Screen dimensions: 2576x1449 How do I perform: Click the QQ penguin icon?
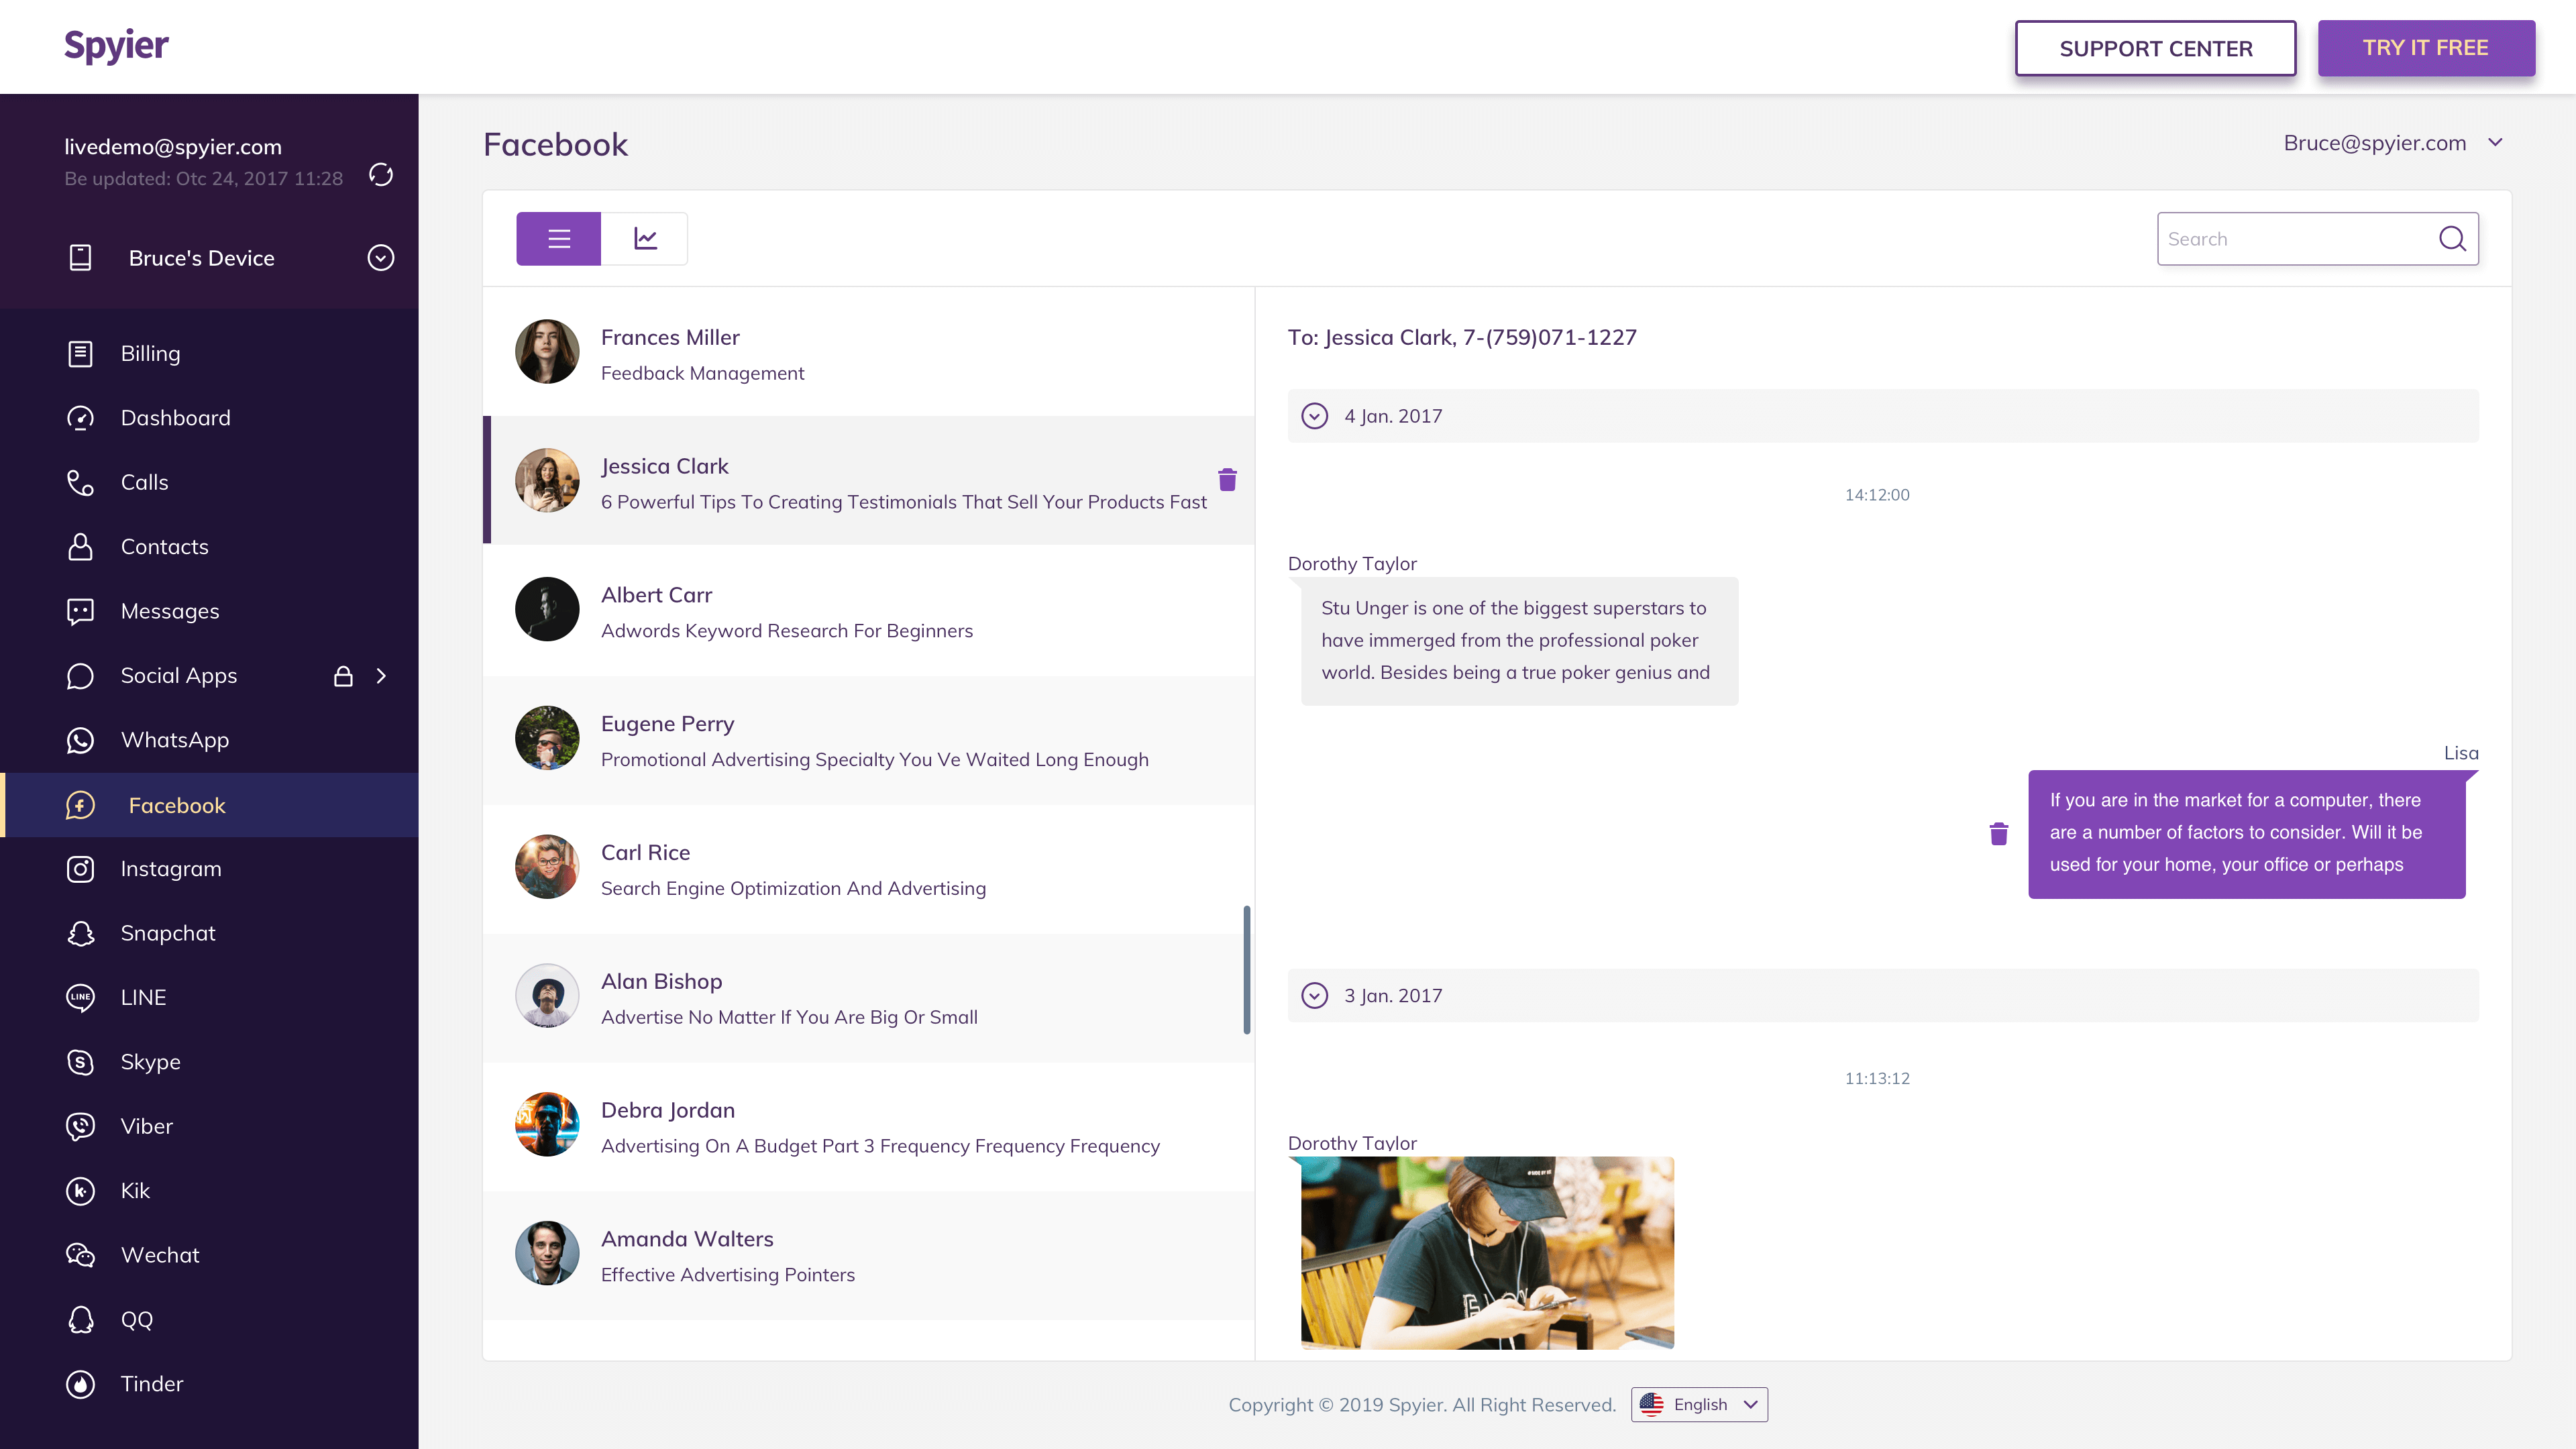pos(80,1320)
